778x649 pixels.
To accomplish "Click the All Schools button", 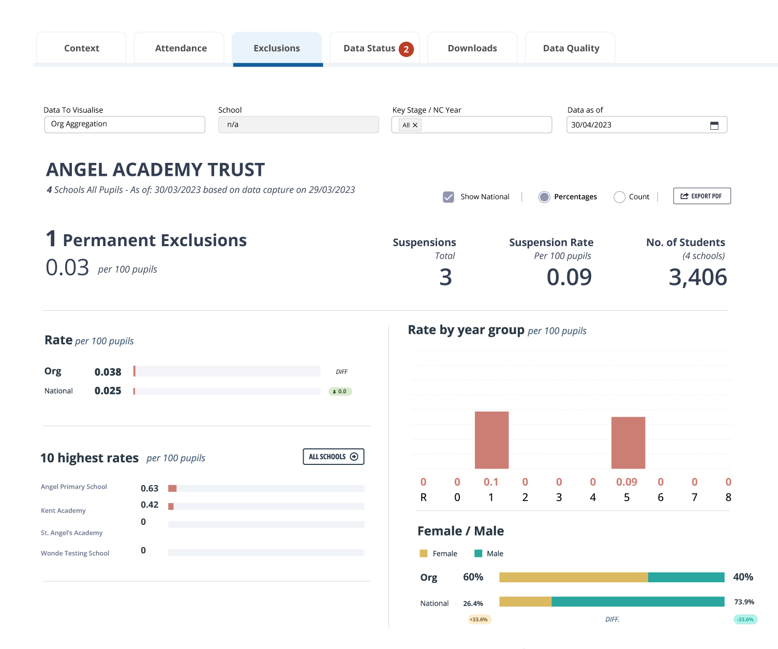I will 334,457.
